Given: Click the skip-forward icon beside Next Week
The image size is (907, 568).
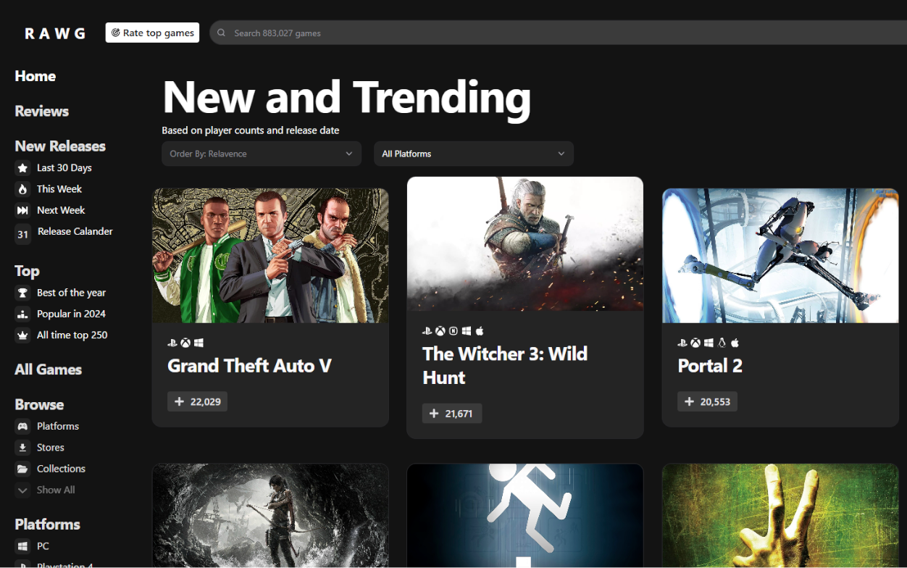Looking at the screenshot, I should pyautogui.click(x=22, y=210).
